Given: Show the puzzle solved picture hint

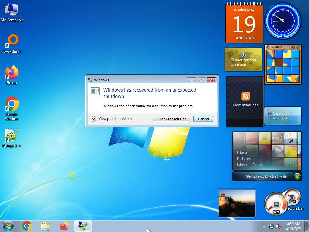Looking at the screenshot, I should (293, 47).
